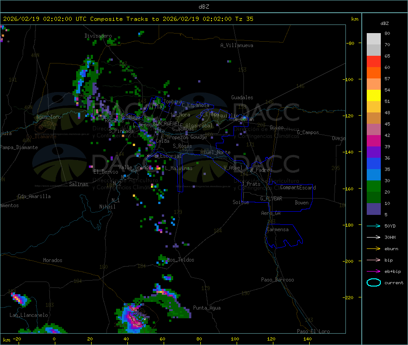The width and height of the screenshot is (408, 345).
Task: Click the Goudge map label
Action: [199, 137]
